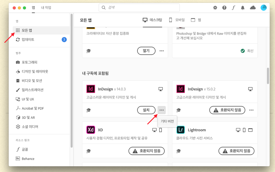
Task: Switch to the 내 작업 top tab
Action: 46,8
